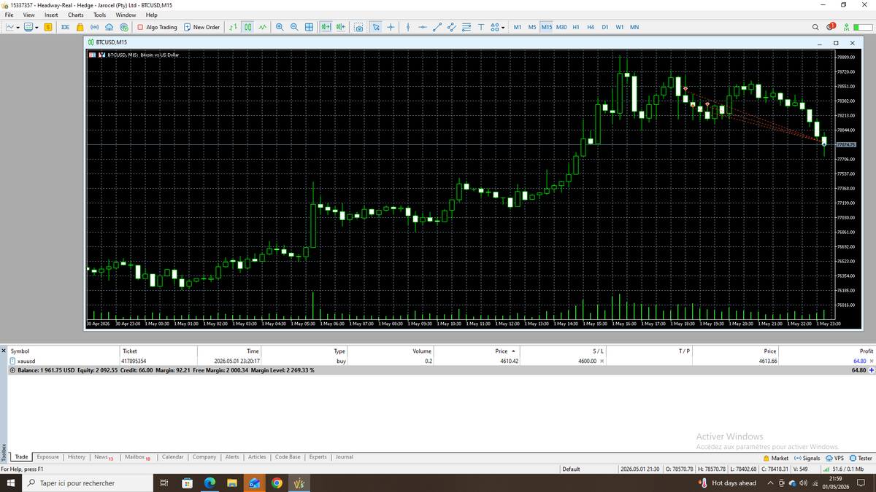Viewport: 876px width, 492px height.
Task: Select the D1 timeframe
Action: (x=605, y=27)
